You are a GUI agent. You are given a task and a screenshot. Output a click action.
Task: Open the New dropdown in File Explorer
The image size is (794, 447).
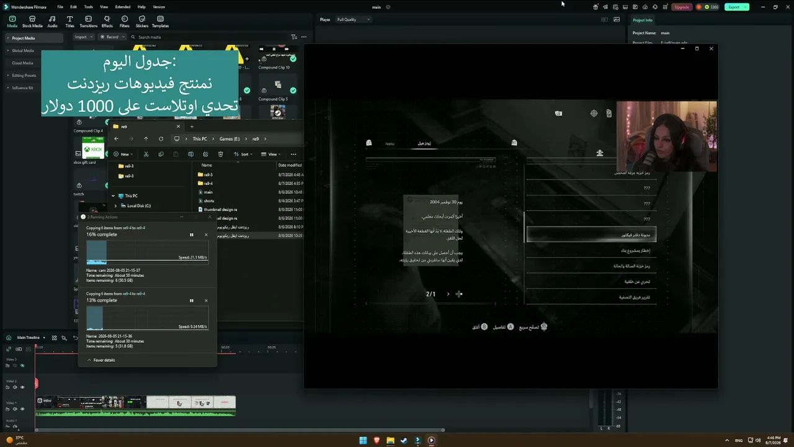pos(122,154)
